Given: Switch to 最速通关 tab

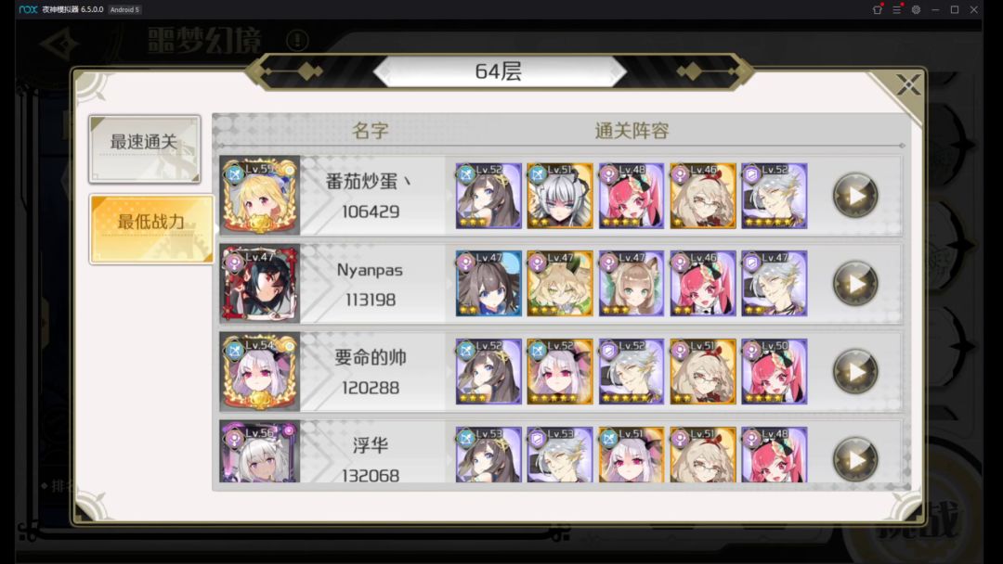Looking at the screenshot, I should [x=145, y=149].
